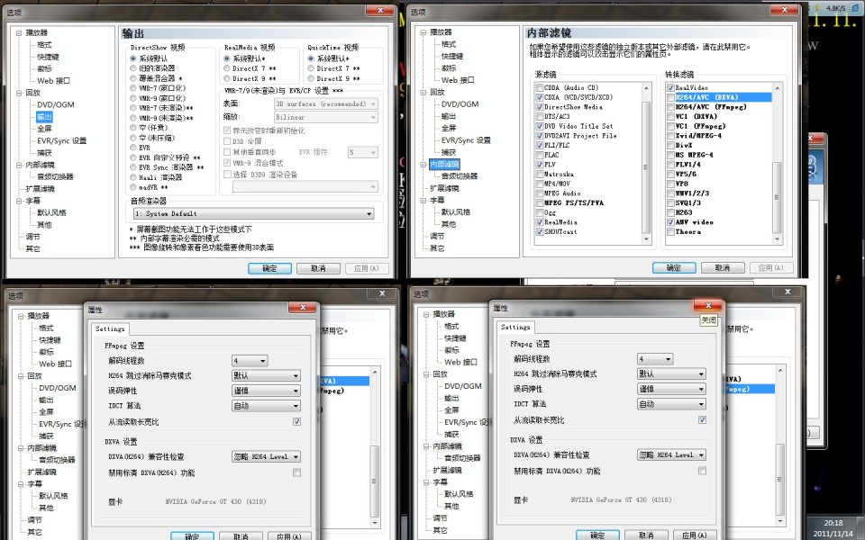Enable the CDDA (Audio CD) source filter

click(x=539, y=87)
